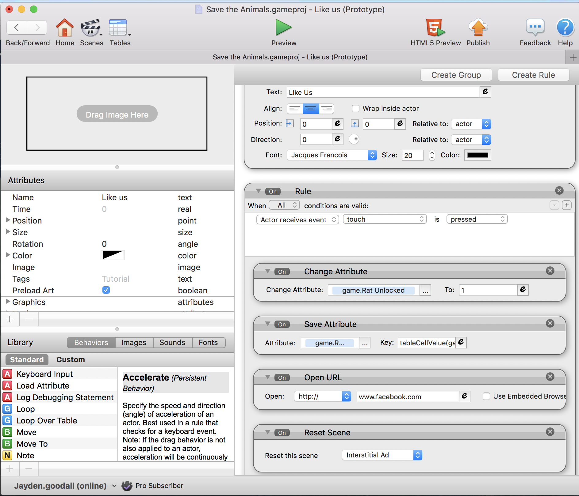Switch to the Fonts library tab
The height and width of the screenshot is (496, 579).
pos(208,342)
